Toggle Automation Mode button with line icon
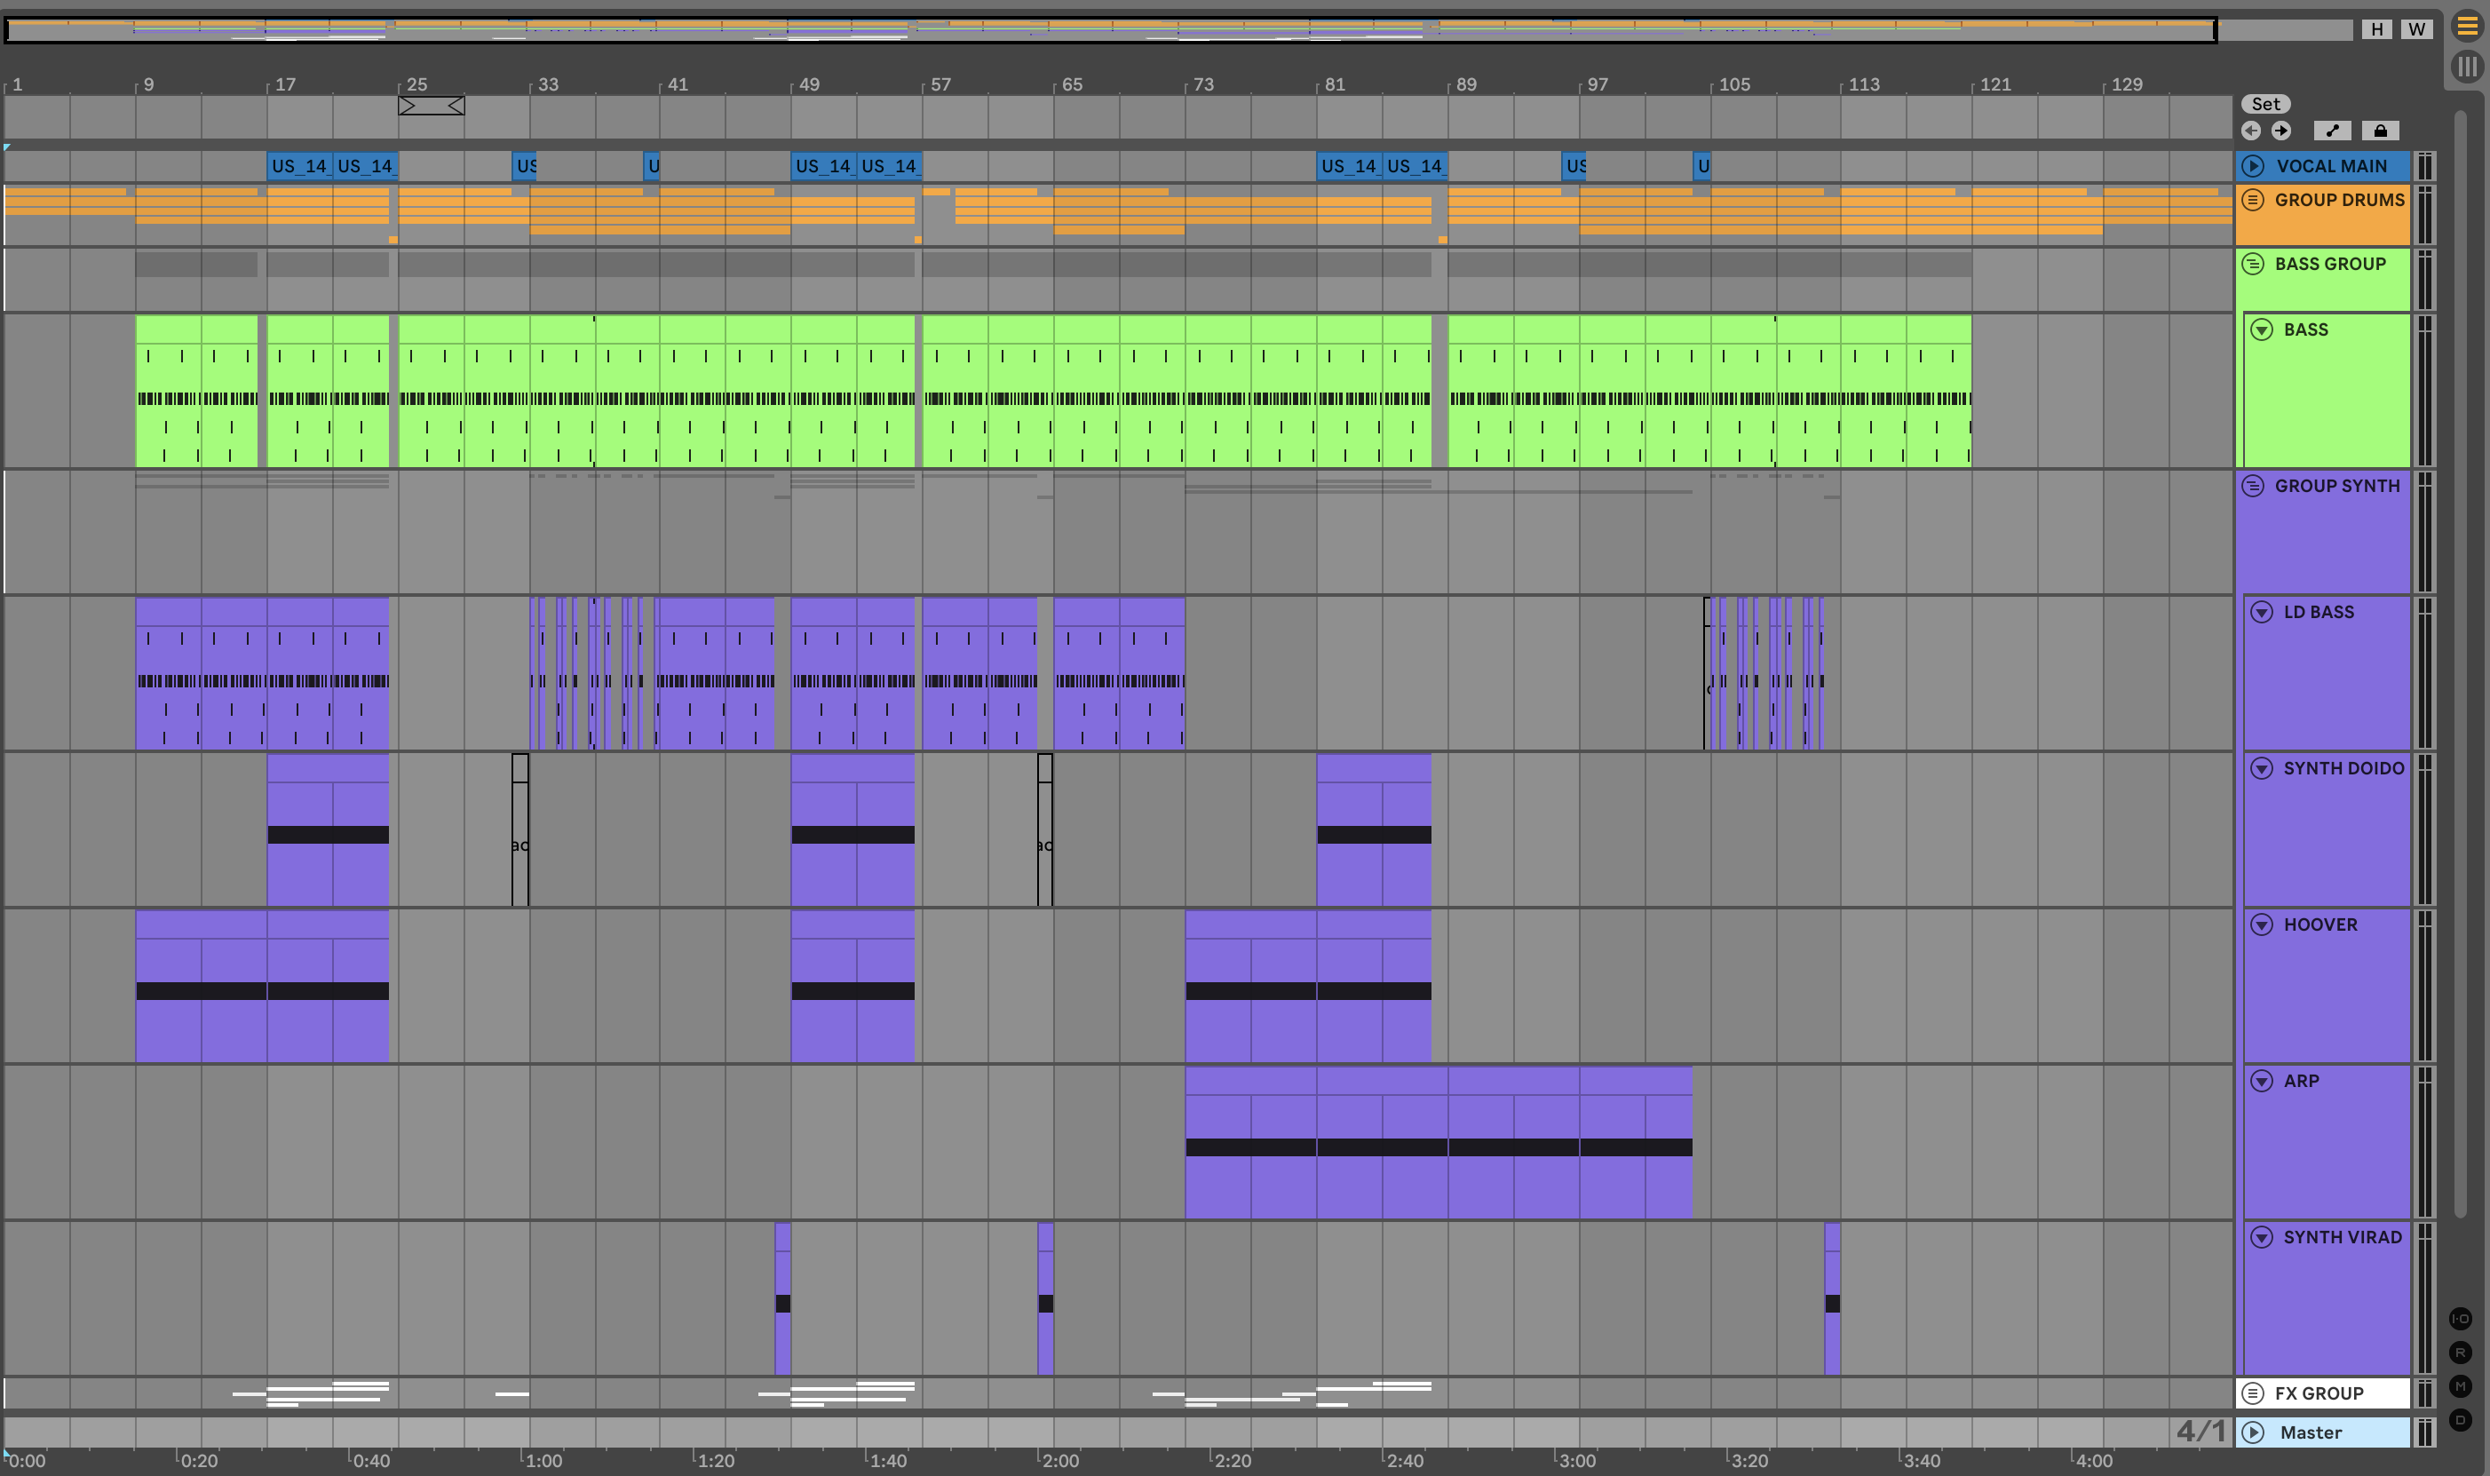This screenshot has width=2490, height=1476. coord(2332,131)
